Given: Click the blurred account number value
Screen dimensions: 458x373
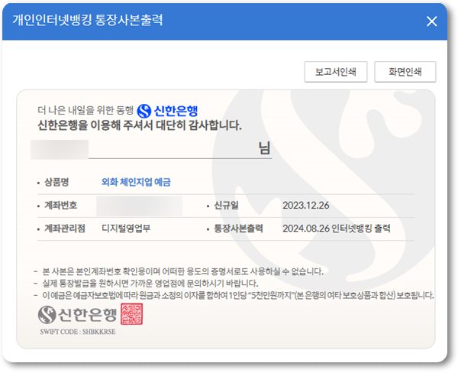Looking at the screenshot, I should pyautogui.click(x=140, y=206).
